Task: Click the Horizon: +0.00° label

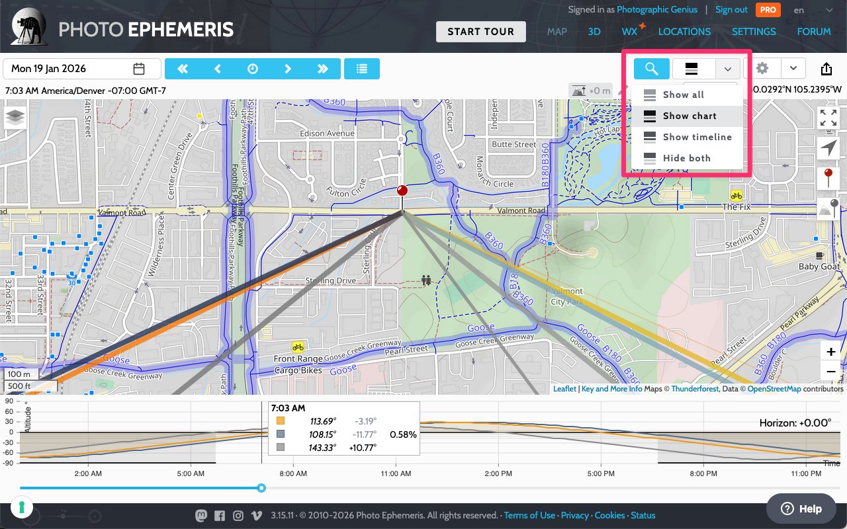Action: coord(795,423)
